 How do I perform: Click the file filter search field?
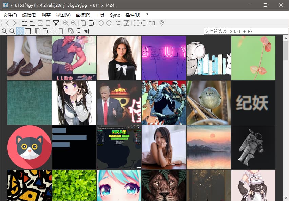pos(243,31)
